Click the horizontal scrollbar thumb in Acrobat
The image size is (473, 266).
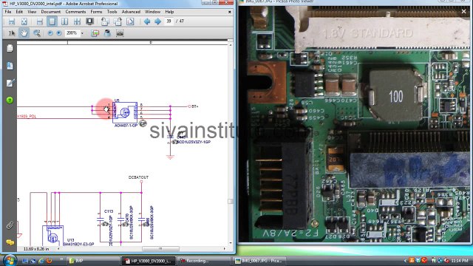(160, 249)
